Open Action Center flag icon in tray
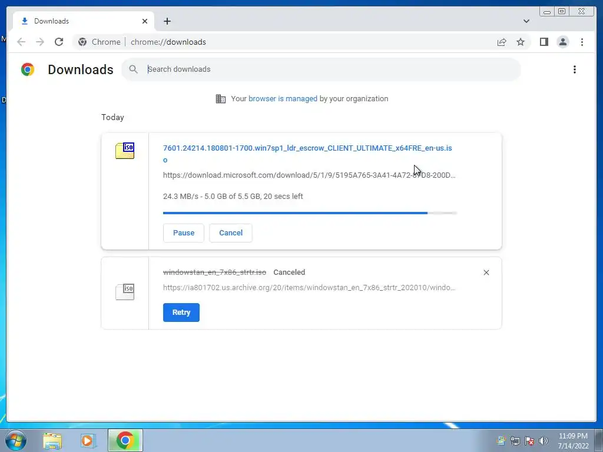 point(529,441)
